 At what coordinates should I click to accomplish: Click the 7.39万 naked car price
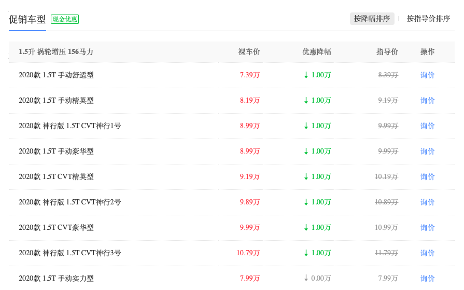click(249, 75)
